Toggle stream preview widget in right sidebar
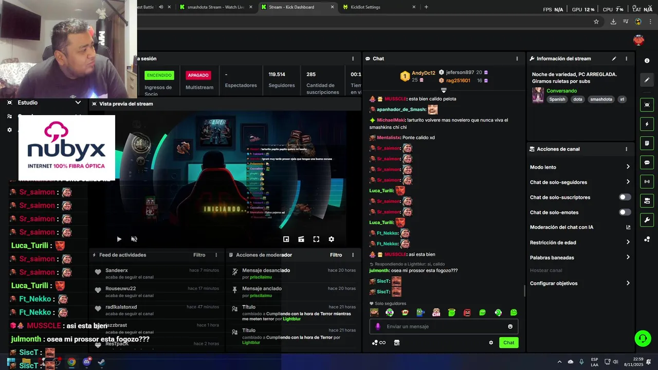 coord(647,105)
